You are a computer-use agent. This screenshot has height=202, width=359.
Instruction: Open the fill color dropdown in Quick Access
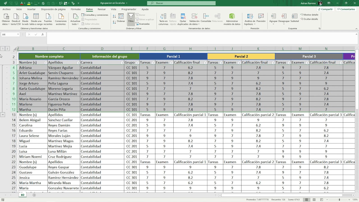click(32, 3)
